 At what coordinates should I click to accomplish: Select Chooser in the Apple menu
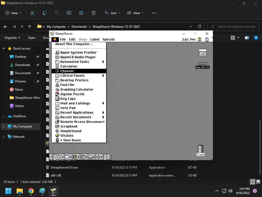click(79, 71)
